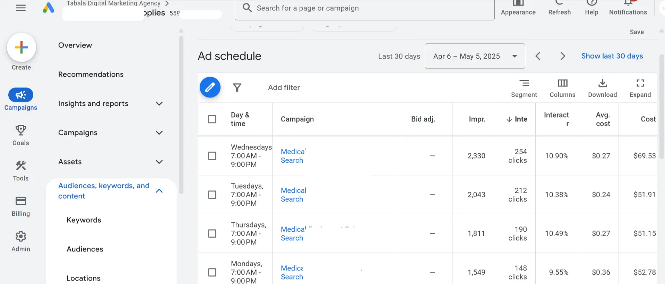Check the Mondays row checkbox

tap(212, 273)
